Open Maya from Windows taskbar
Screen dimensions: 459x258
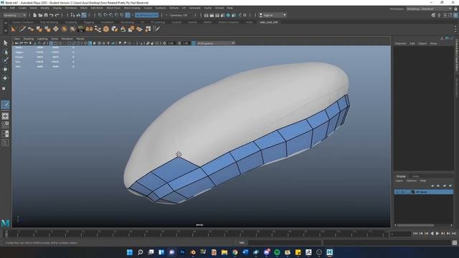pos(330,252)
